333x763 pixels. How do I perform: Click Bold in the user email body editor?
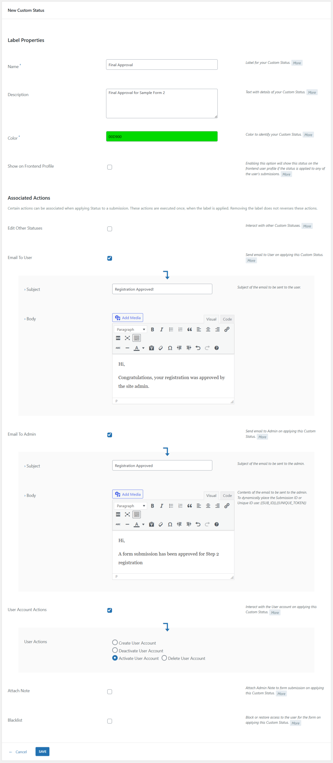coord(152,329)
